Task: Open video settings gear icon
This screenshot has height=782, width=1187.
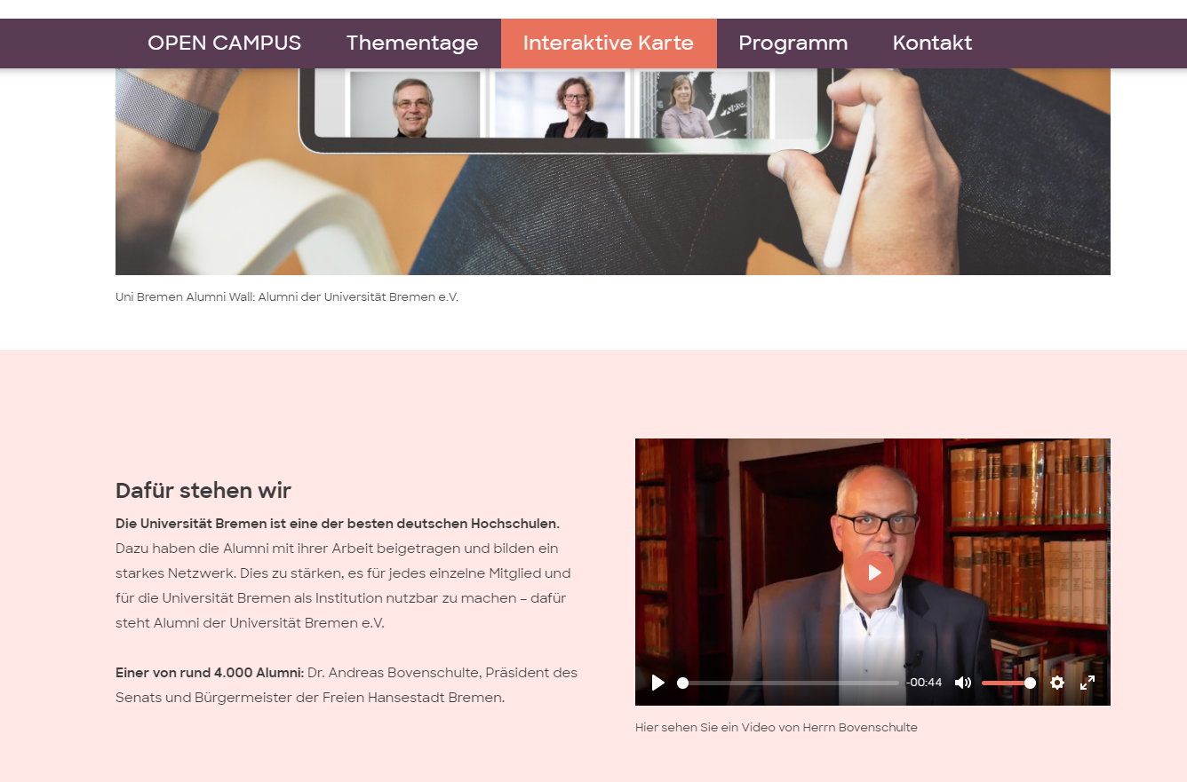Action: (x=1057, y=683)
